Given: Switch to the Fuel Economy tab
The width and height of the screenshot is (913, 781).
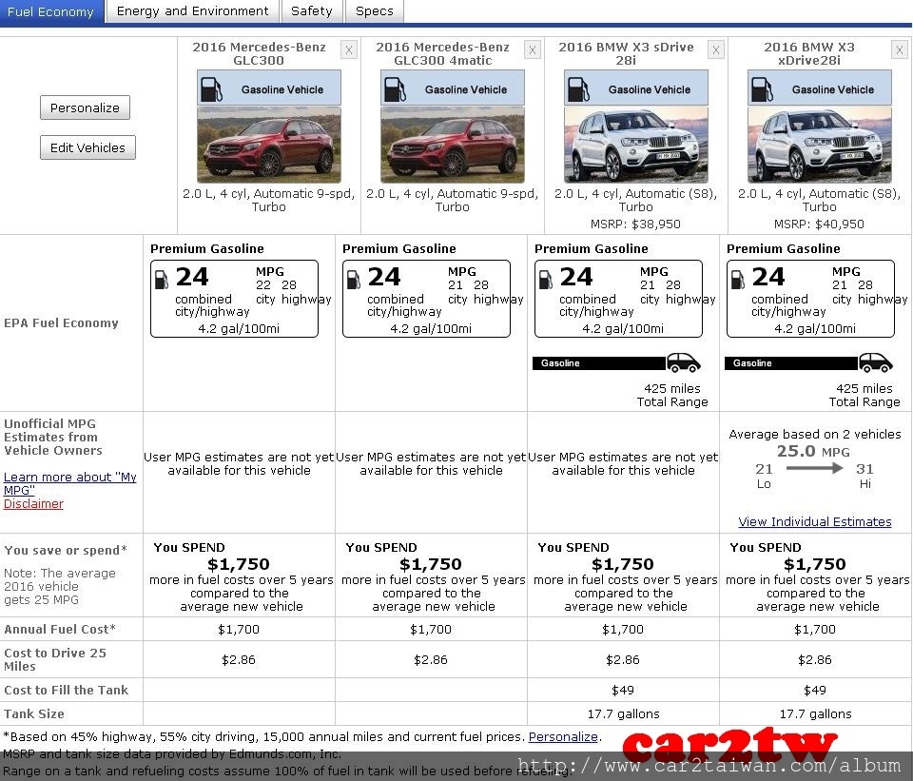Looking at the screenshot, I should click(51, 11).
